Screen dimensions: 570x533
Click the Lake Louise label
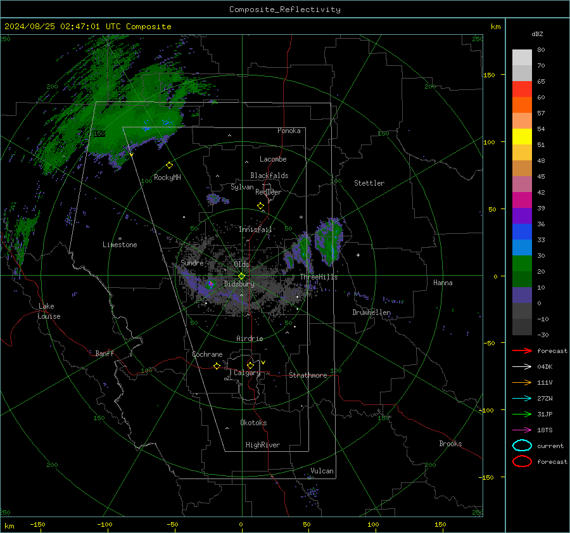[x=49, y=311]
